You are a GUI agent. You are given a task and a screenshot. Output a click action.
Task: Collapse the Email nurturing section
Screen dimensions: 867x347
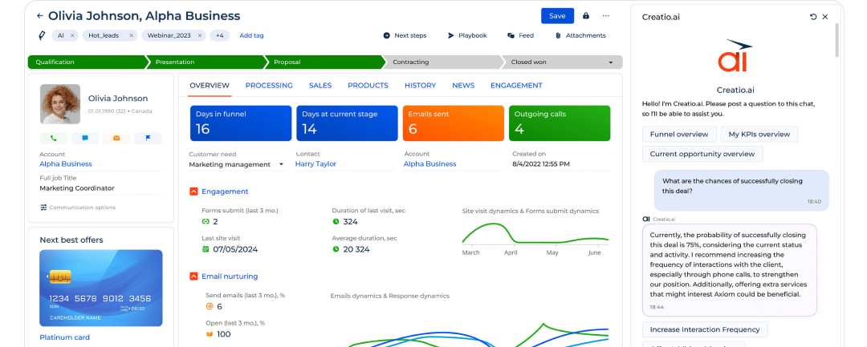click(x=193, y=276)
